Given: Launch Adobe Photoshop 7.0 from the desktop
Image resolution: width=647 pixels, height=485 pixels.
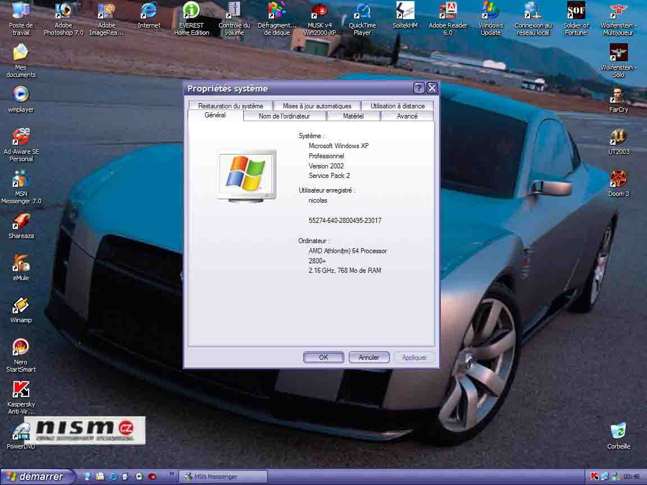Looking at the screenshot, I should tap(63, 19).
